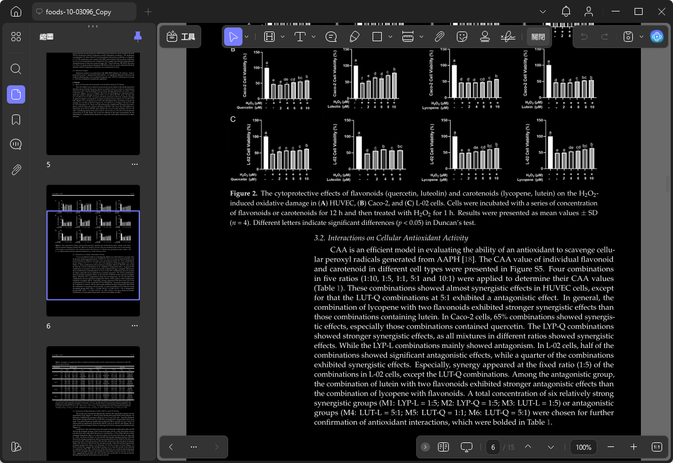This screenshot has height=463, width=673.
Task: Open the 工具 tools menu
Action: pyautogui.click(x=181, y=37)
